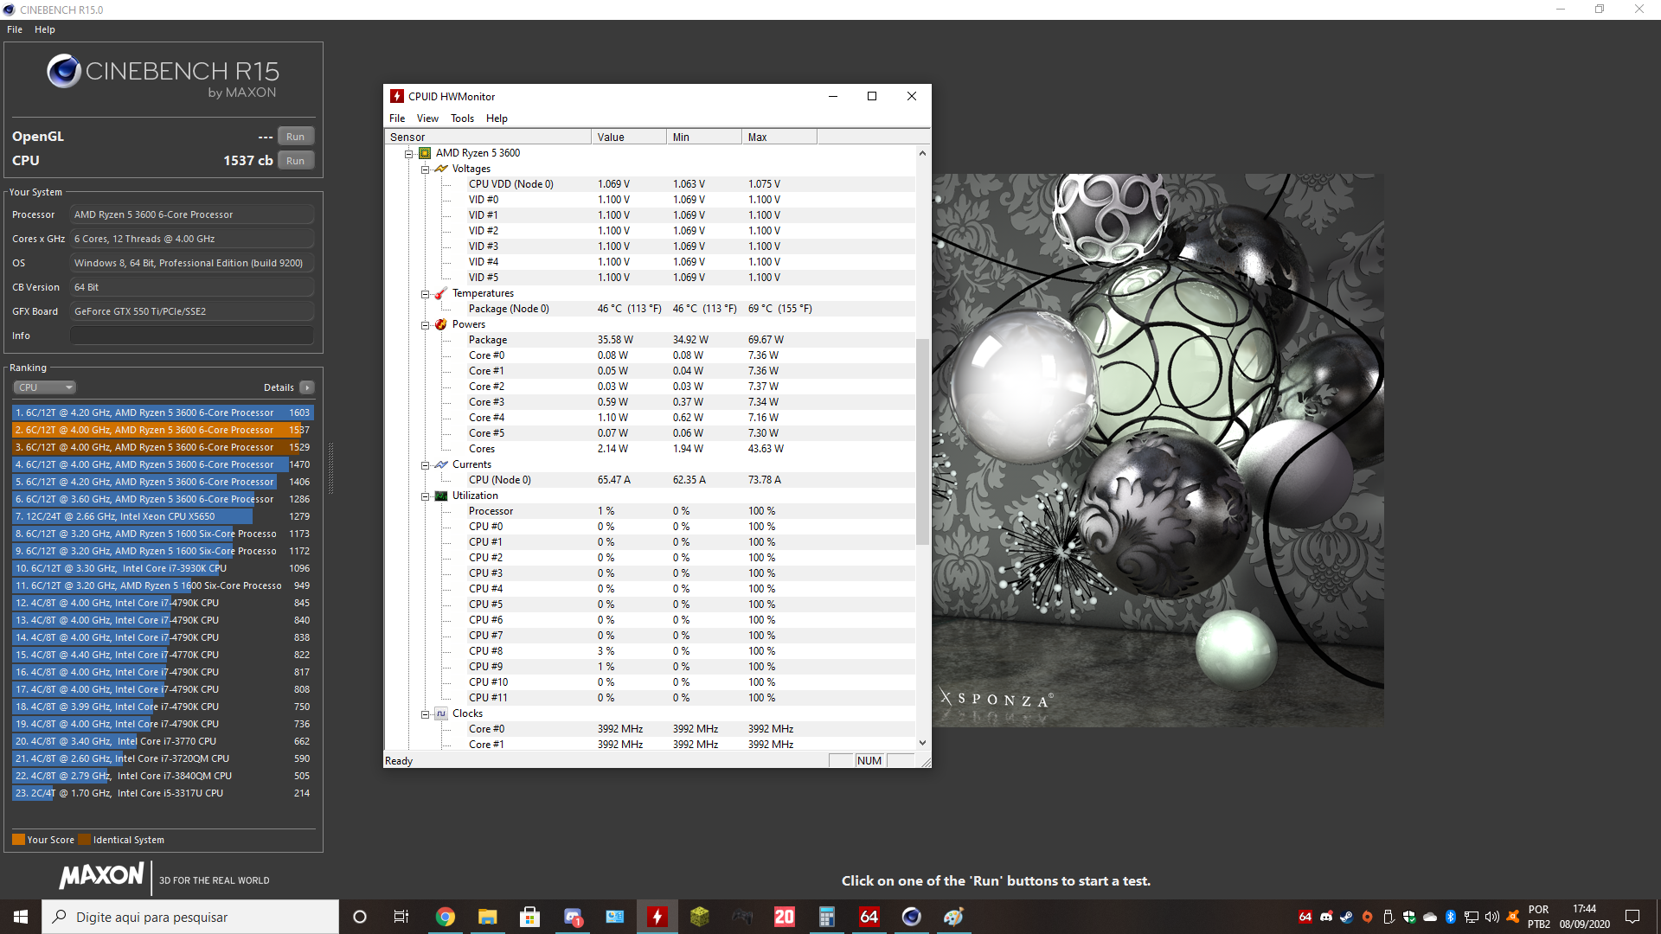Click the Clocks waveform icon
The height and width of the screenshot is (934, 1661).
pyautogui.click(x=441, y=713)
